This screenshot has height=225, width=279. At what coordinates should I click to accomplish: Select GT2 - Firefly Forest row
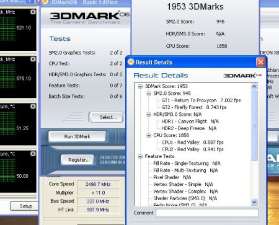click(194, 107)
